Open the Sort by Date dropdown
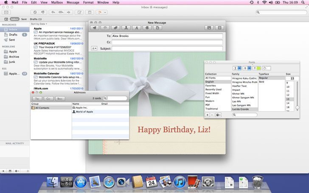 pos(39,24)
